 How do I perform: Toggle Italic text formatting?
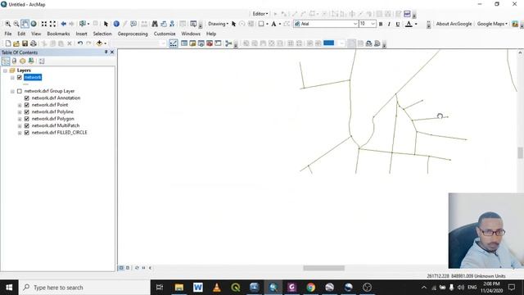pos(389,24)
